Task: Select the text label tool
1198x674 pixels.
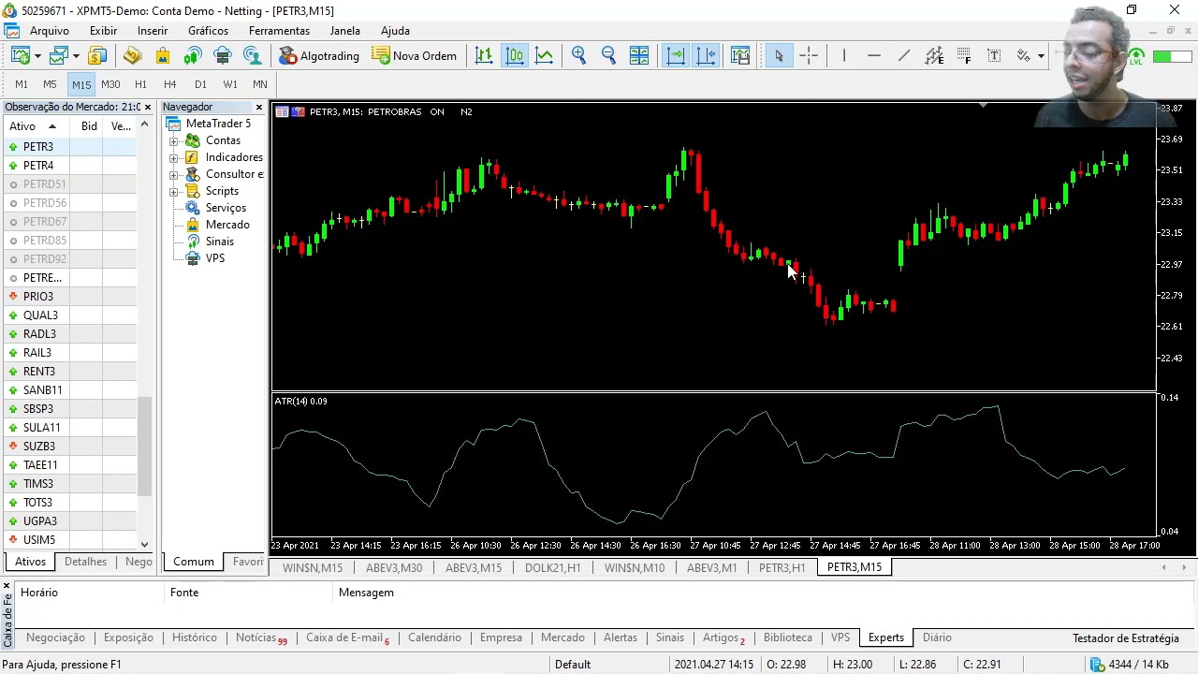Action: (x=994, y=56)
